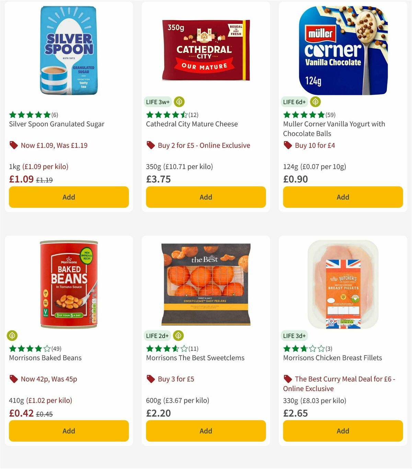Click the organic leaf icon on Cathedral City Mature Cheese
Image resolution: width=412 pixels, height=469 pixels.
coord(179,102)
